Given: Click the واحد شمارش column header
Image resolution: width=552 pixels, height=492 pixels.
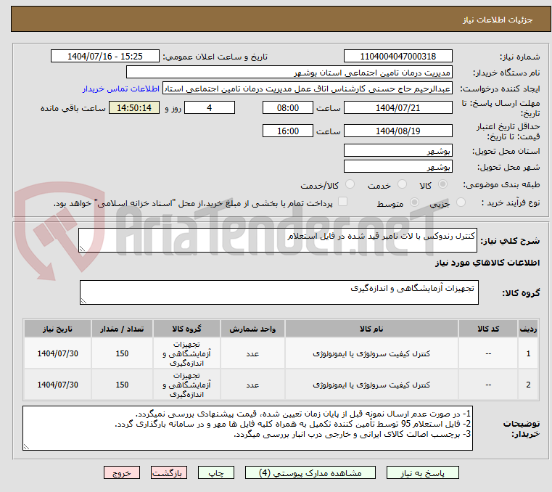Looking at the screenshot, I should coord(252,329).
